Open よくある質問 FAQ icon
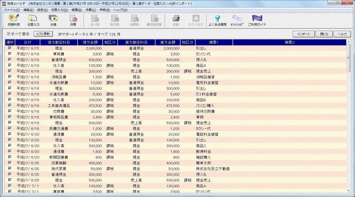 click(217, 20)
